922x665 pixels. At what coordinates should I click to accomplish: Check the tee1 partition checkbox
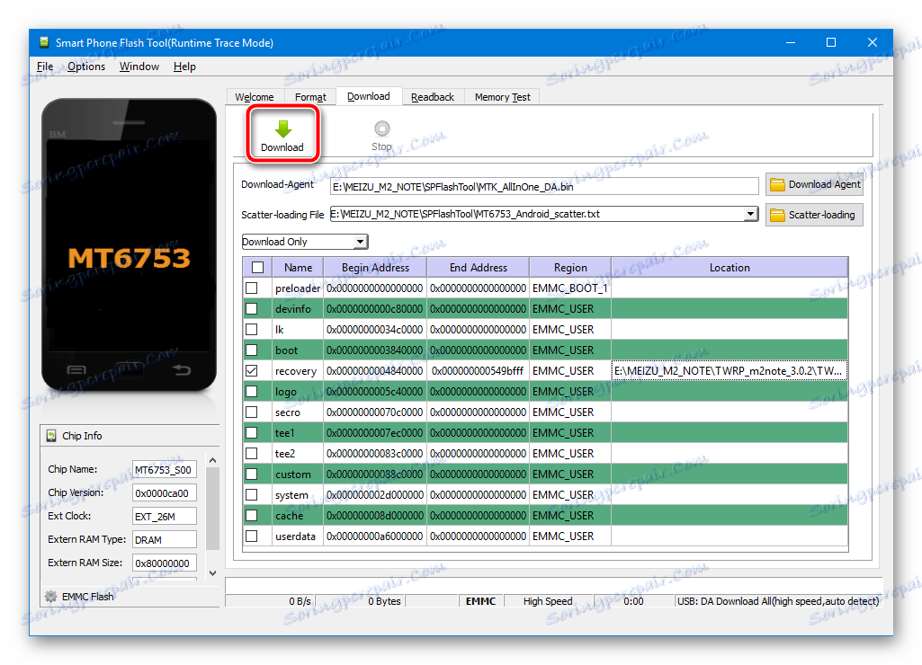252,432
